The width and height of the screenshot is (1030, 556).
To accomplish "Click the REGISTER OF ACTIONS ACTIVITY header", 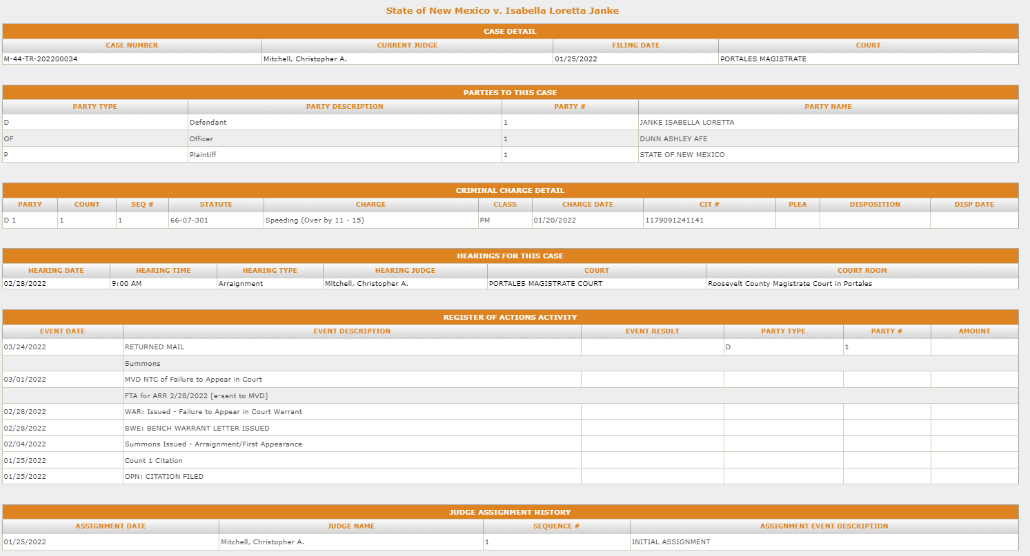I will [x=510, y=318].
